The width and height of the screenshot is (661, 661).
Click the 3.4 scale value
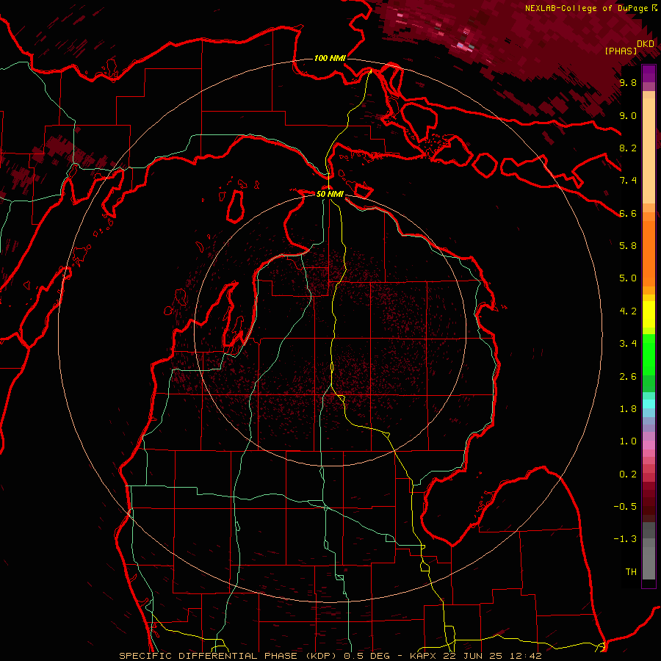[628, 344]
